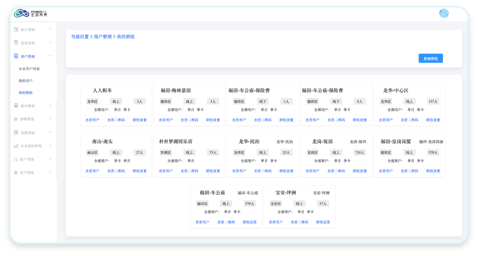This screenshot has height=256, width=478.
Task: Click the 企业指标管理 graph icon
Action: (x=16, y=146)
